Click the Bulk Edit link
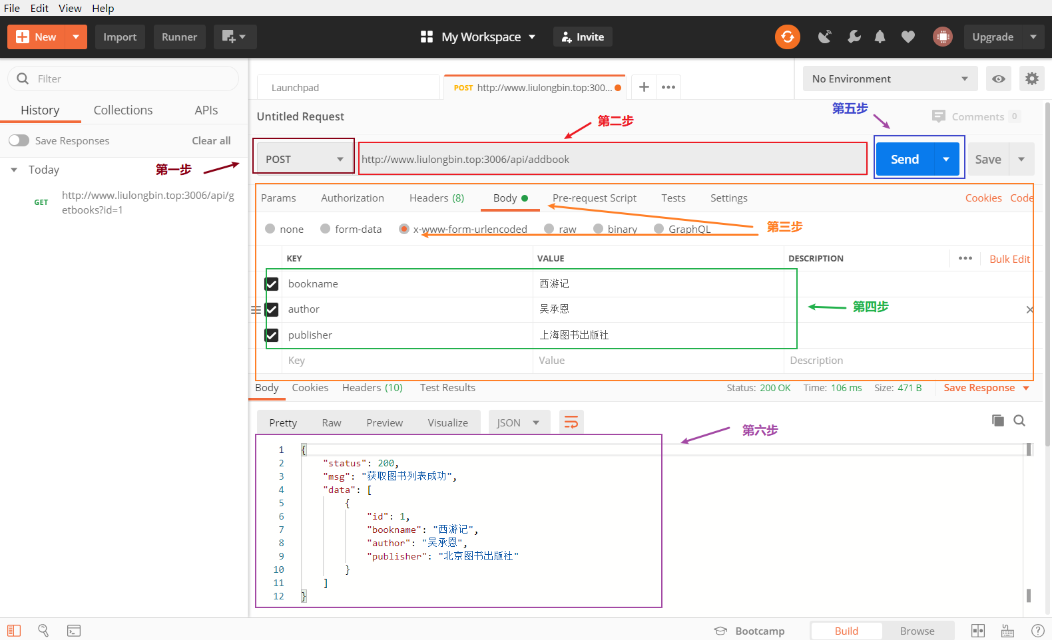This screenshot has width=1052, height=640. [1009, 259]
